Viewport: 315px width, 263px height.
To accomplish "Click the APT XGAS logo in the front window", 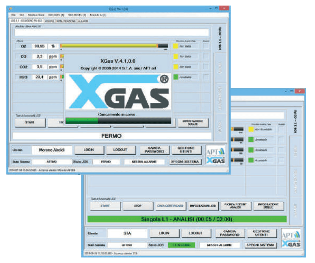I will coord(215,155).
